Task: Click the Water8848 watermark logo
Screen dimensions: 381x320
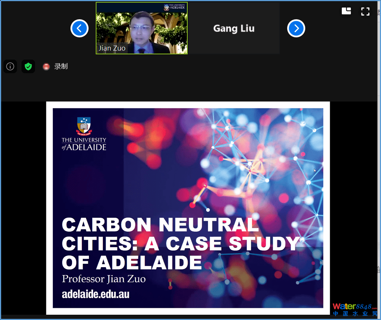Action: click(354, 306)
